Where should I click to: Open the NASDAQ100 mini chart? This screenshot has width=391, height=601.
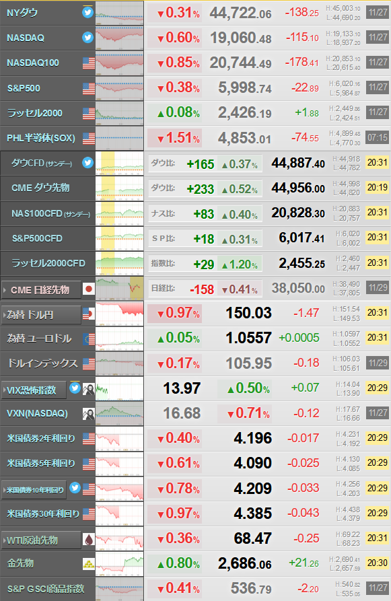[119, 63]
